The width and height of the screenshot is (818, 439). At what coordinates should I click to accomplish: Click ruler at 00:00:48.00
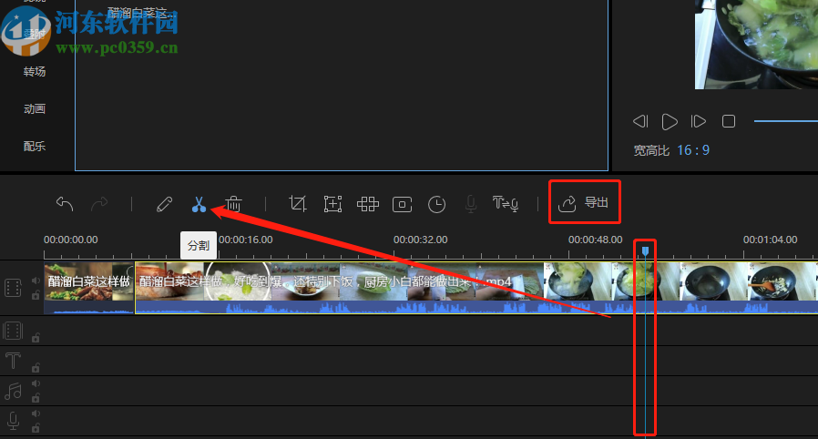click(x=595, y=240)
